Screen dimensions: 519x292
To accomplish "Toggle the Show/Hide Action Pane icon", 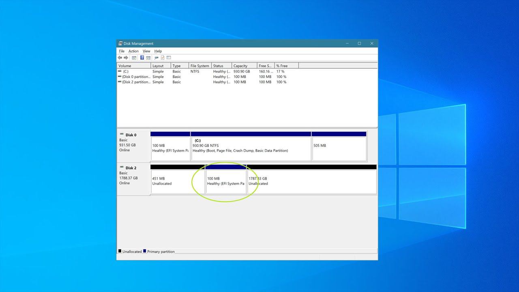I will coord(148,58).
